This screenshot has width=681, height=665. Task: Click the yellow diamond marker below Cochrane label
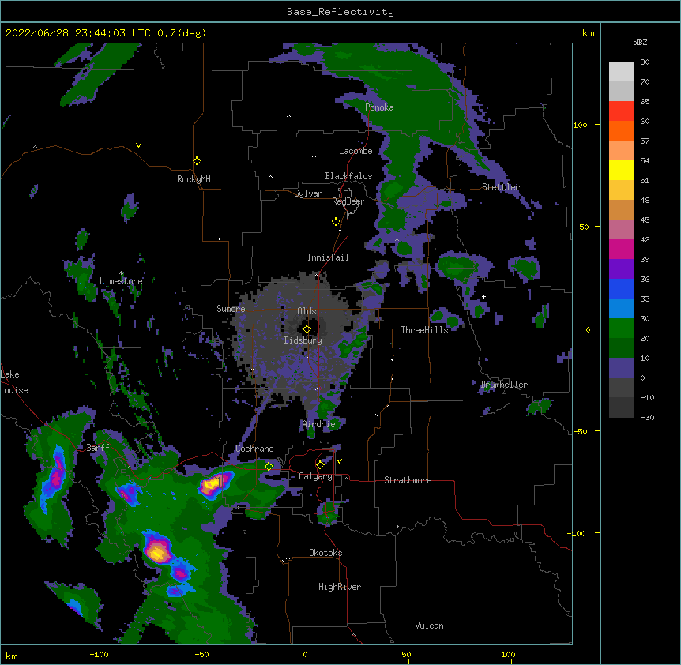[269, 466]
